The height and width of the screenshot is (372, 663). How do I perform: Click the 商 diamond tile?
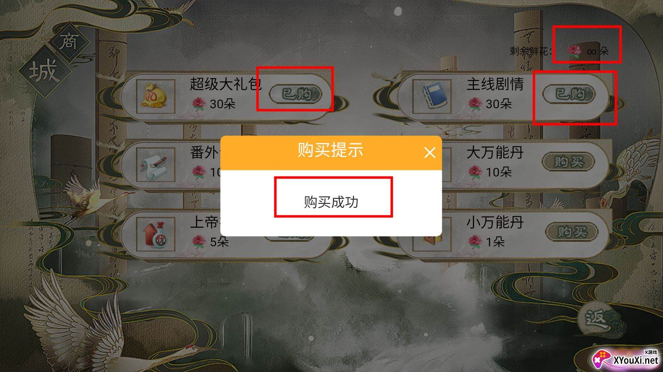pos(69,42)
